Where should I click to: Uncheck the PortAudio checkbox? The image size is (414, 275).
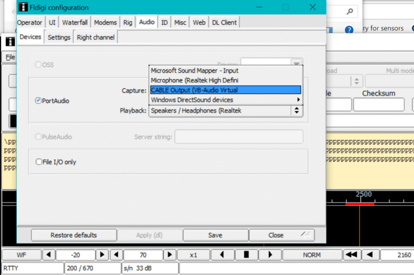[38, 101]
